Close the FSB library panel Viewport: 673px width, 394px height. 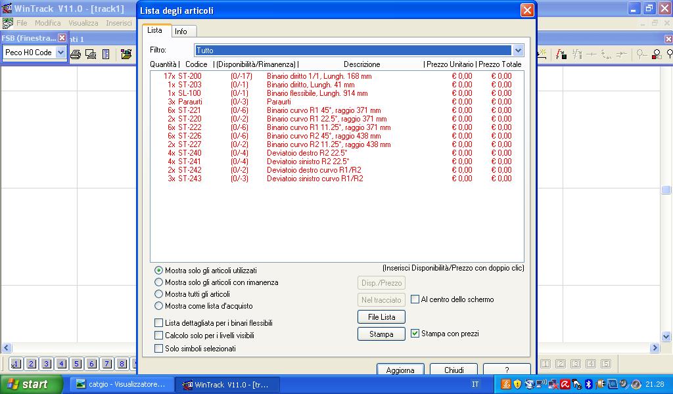(x=62, y=37)
